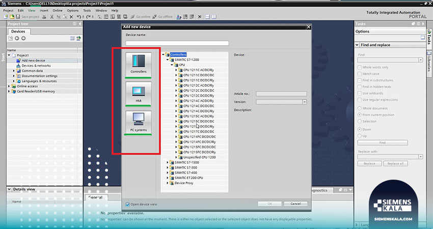Click the Replace button

[369, 164]
